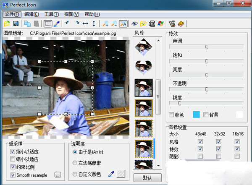Open the 工具(T) menu

[52, 14]
